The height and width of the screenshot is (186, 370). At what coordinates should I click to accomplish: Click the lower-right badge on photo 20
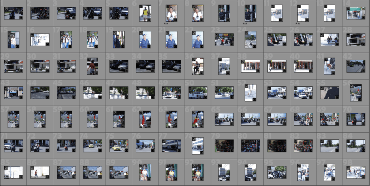coord(149,46)
